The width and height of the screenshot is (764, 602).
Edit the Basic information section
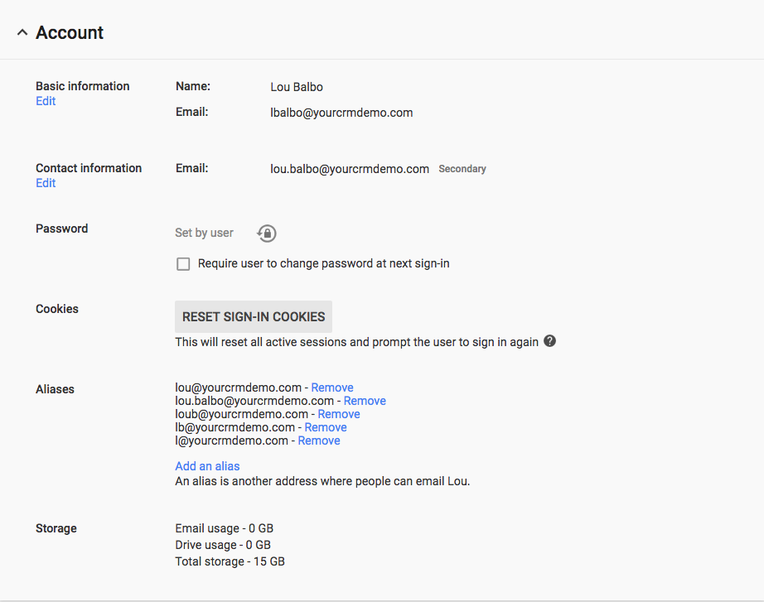click(x=46, y=101)
